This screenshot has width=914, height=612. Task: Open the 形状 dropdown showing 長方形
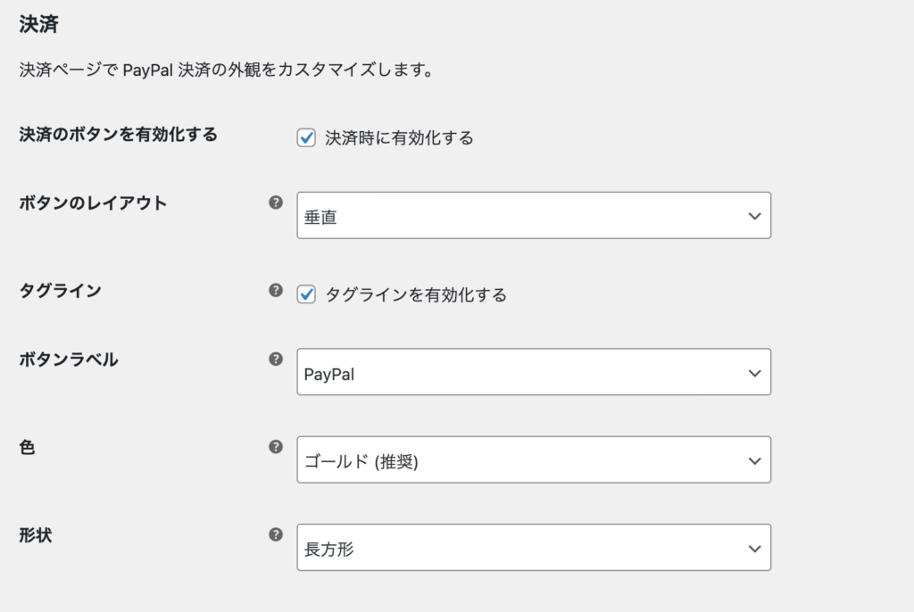click(x=534, y=547)
